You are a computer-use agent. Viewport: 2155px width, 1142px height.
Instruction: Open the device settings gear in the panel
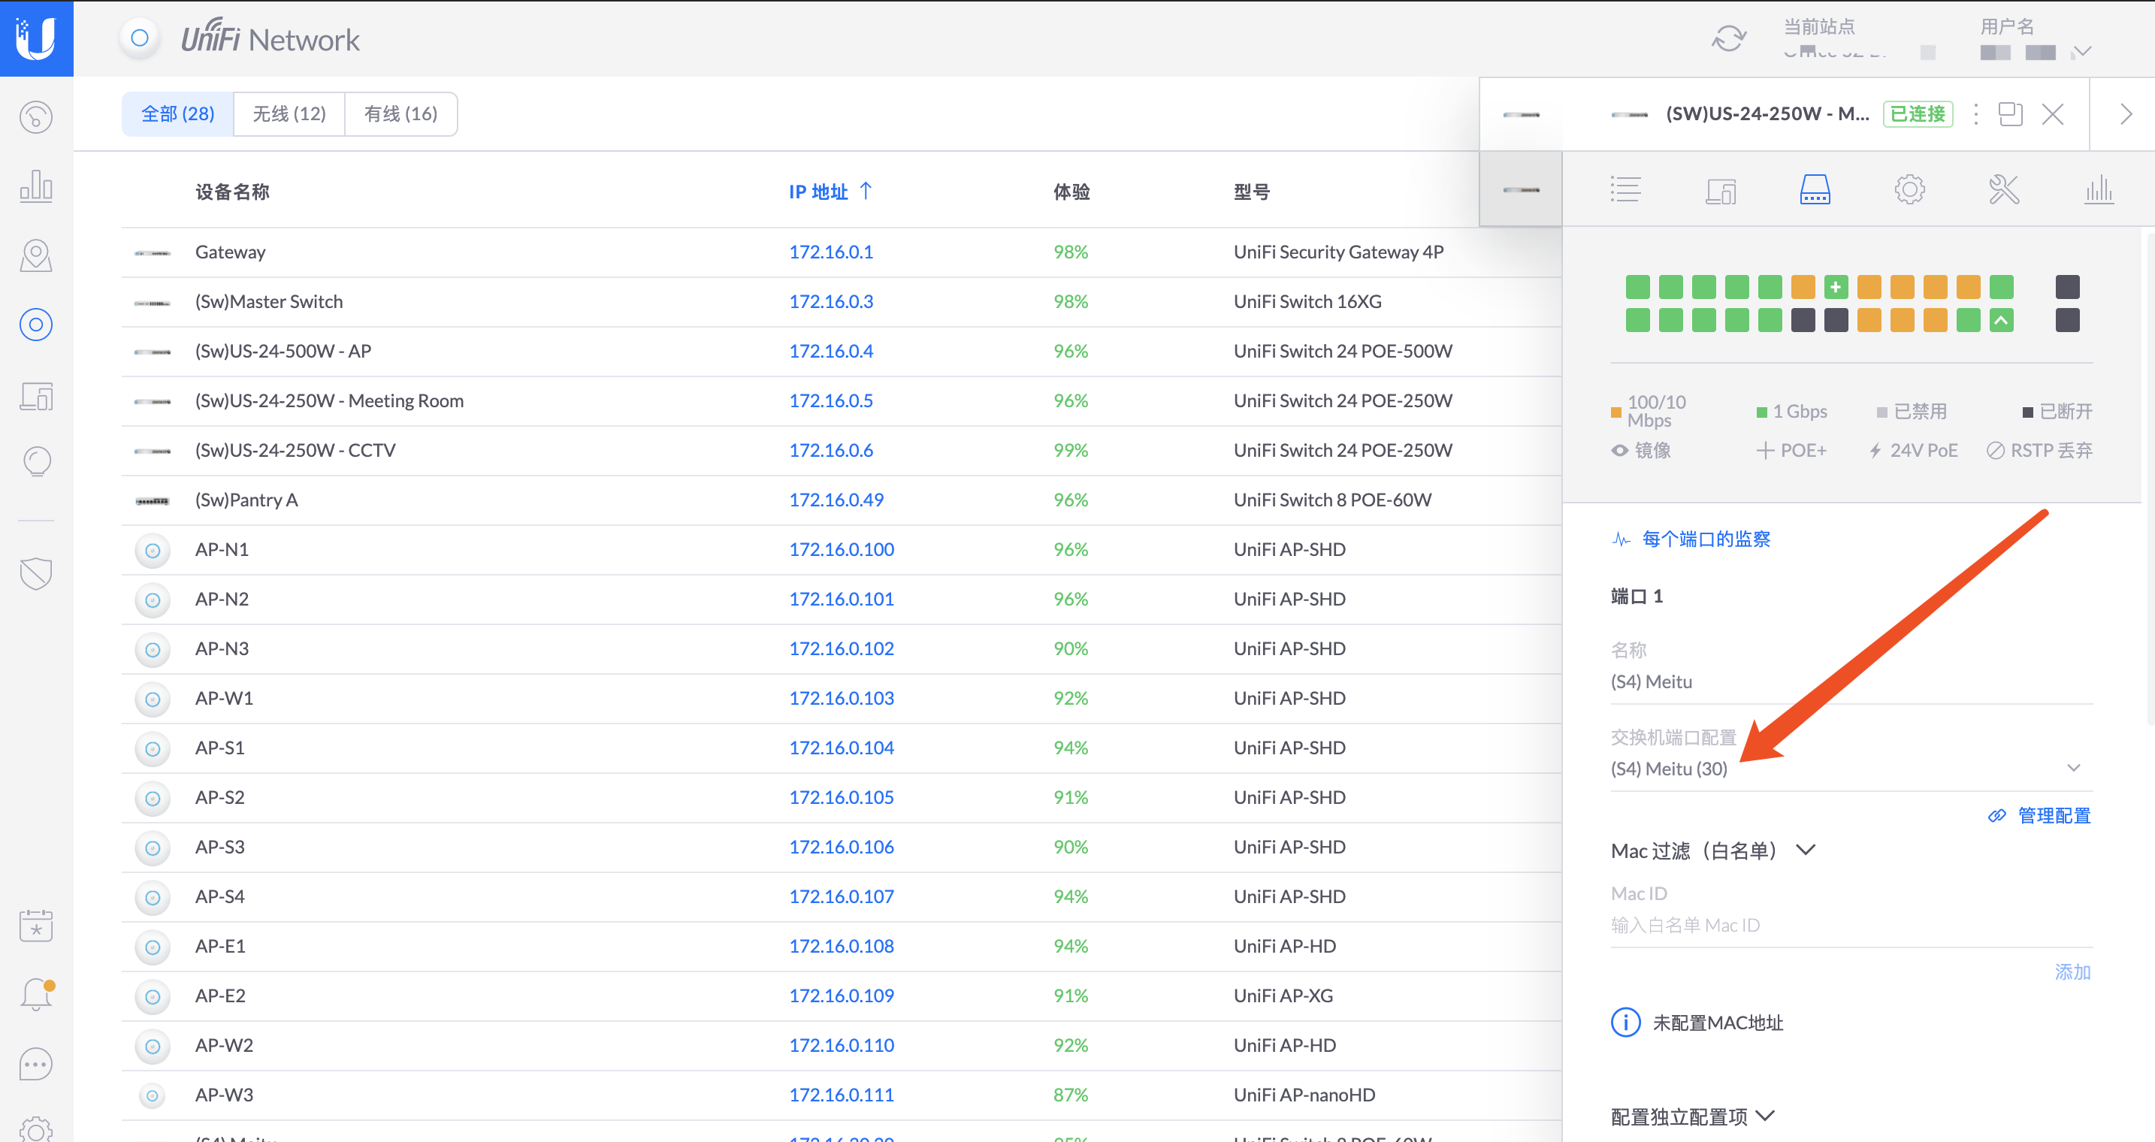pos(1910,189)
